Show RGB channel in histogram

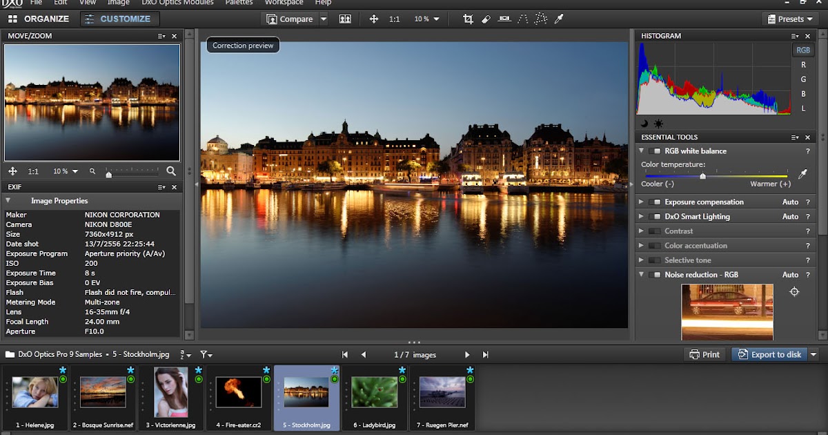click(802, 50)
